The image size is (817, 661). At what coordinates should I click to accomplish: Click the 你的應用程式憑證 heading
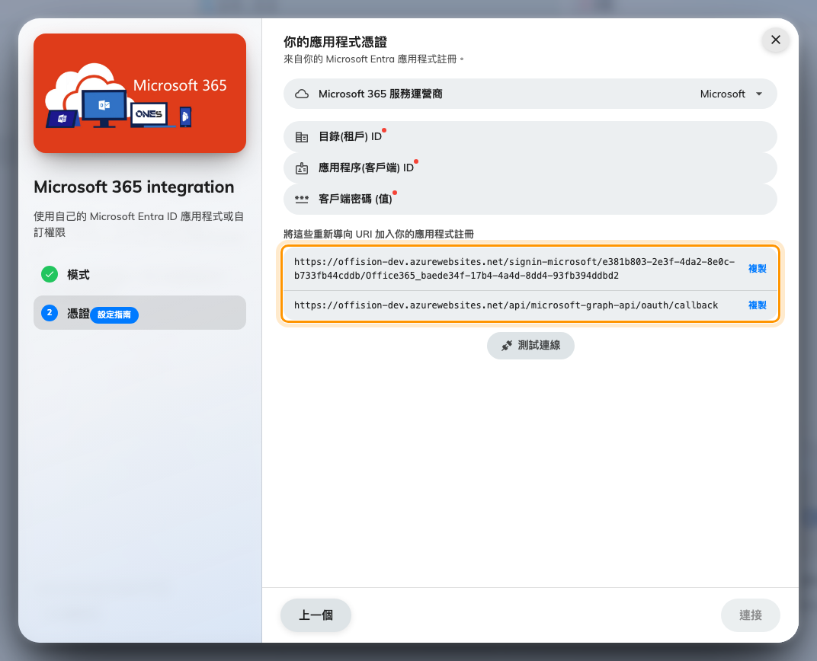(x=335, y=42)
